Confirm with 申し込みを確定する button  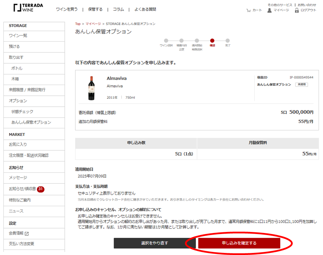click(x=239, y=243)
